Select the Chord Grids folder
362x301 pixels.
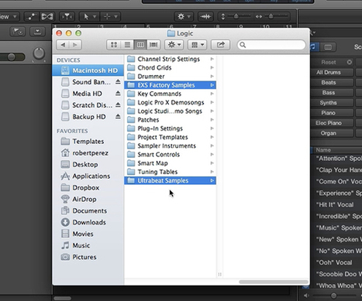point(170,68)
